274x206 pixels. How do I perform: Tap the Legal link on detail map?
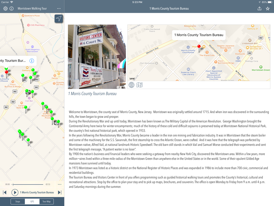[x=132, y=78]
